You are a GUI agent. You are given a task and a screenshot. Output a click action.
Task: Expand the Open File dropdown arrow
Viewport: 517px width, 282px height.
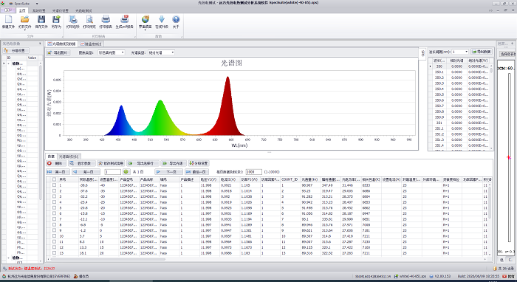click(24, 30)
